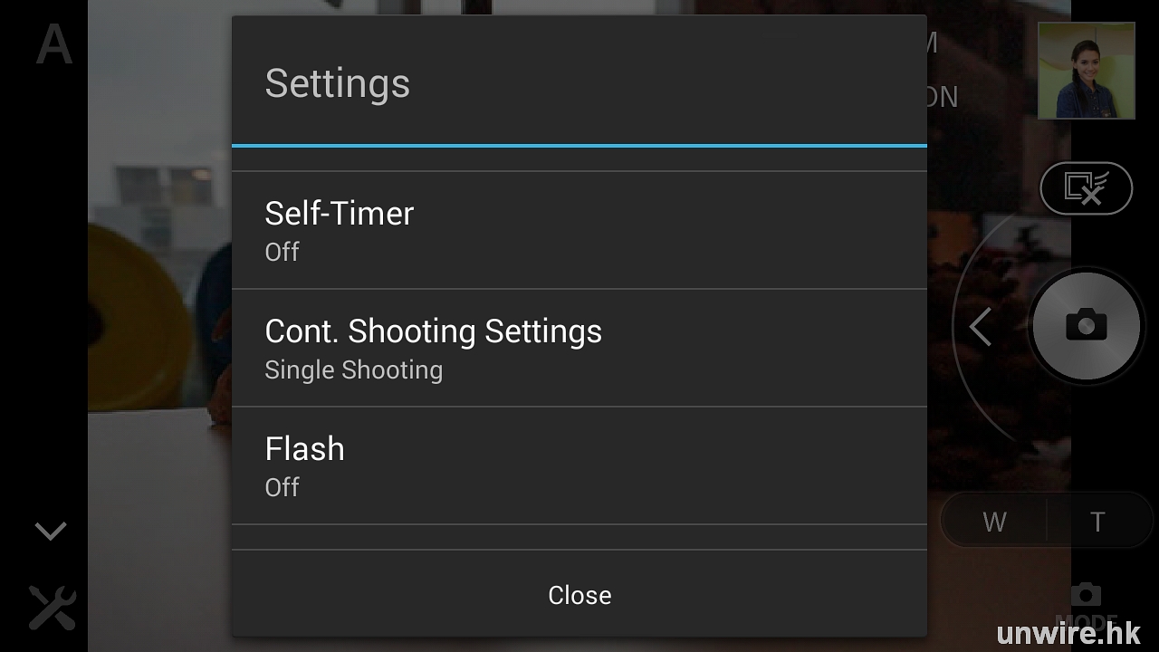Open the Single Shooting mode selection

[x=353, y=370]
